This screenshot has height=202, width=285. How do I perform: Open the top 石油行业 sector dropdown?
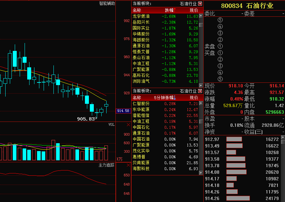pos(200,4)
